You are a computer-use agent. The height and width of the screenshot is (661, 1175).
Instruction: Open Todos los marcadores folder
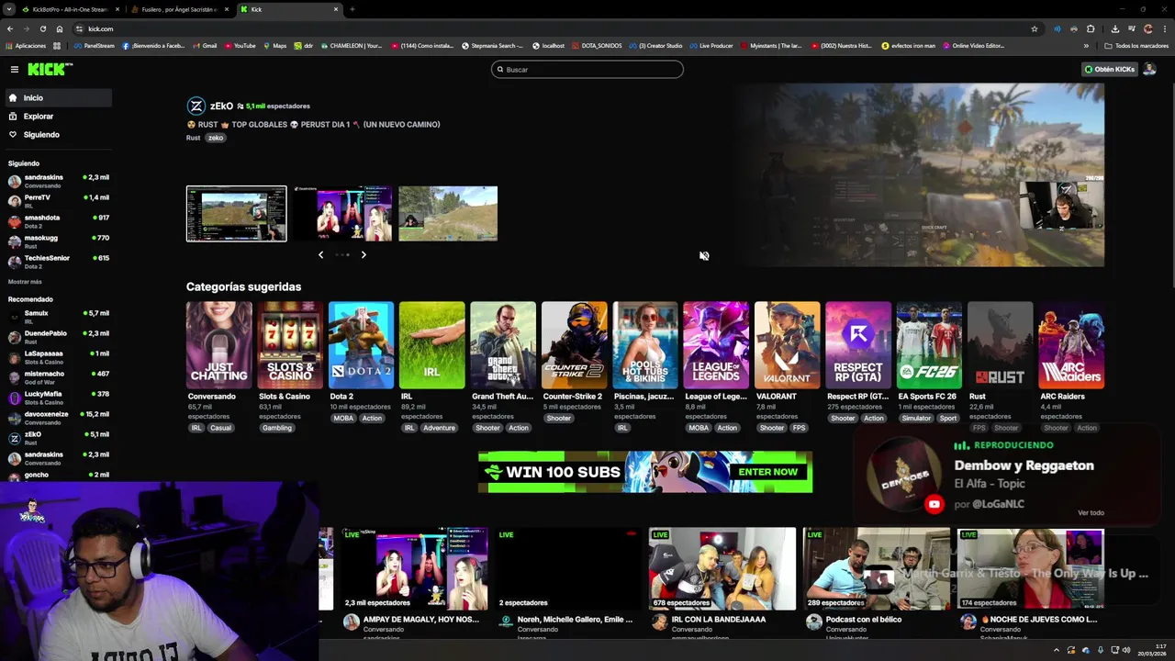tap(1136, 46)
